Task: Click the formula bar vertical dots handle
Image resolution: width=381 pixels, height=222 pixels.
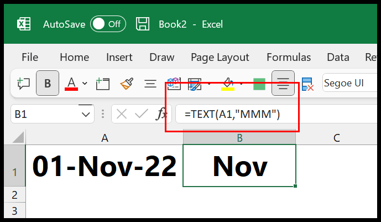Action: pos(103,114)
